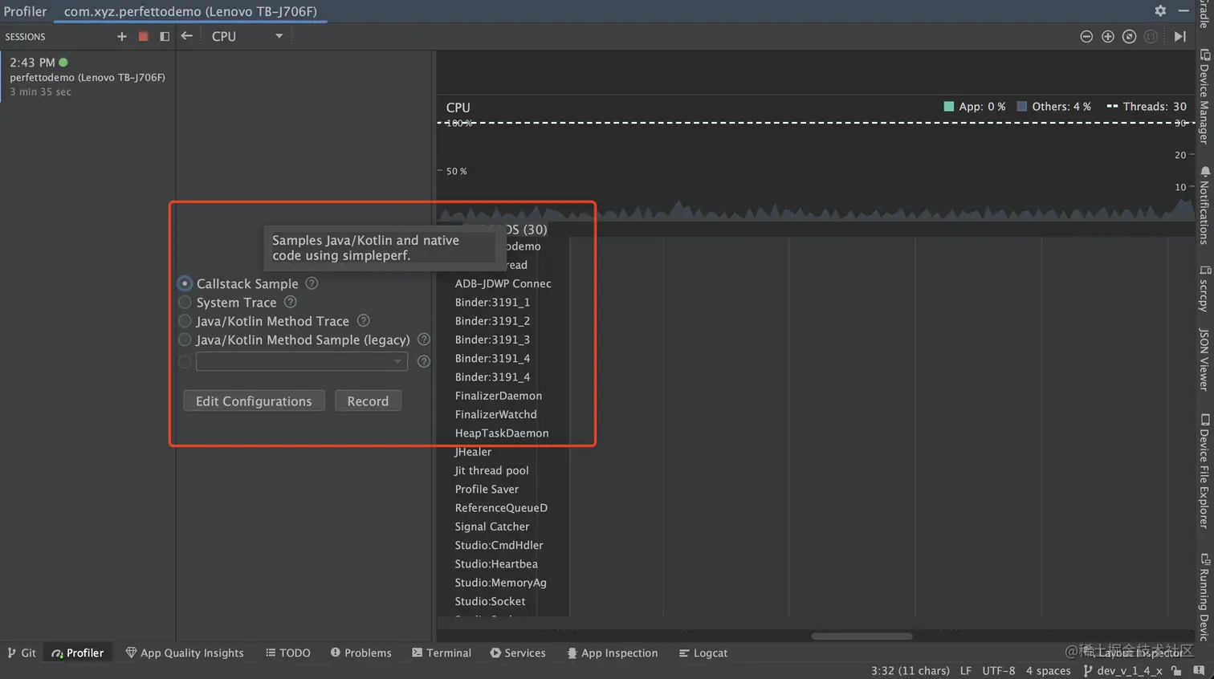Jump to live timeline
Image resolution: width=1214 pixels, height=679 pixels.
[1179, 36]
